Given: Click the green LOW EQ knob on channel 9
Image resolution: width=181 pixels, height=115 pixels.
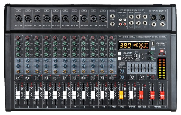Looking at the screenshot, I should click(93, 55).
